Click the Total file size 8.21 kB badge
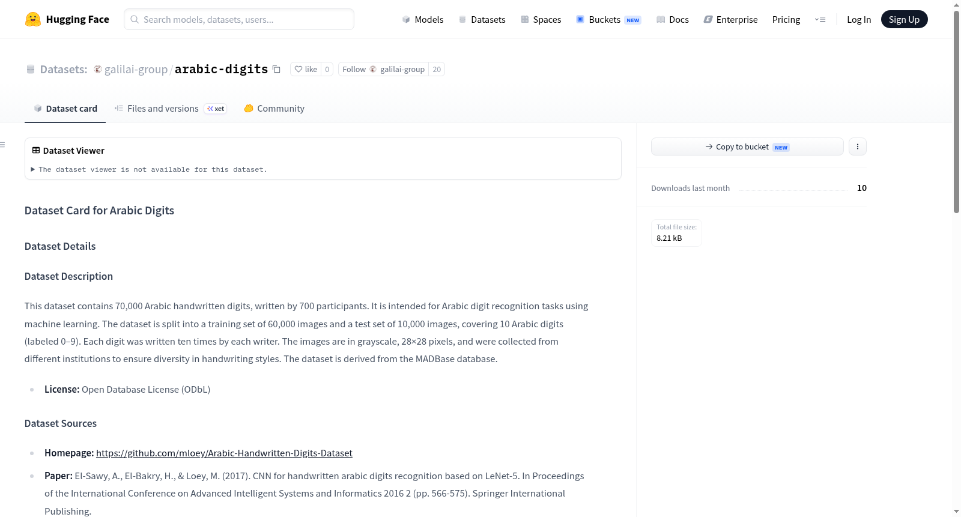This screenshot has height=517, width=961. (x=676, y=233)
